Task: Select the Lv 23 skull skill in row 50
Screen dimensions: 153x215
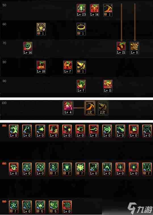Action: (x=81, y=10)
